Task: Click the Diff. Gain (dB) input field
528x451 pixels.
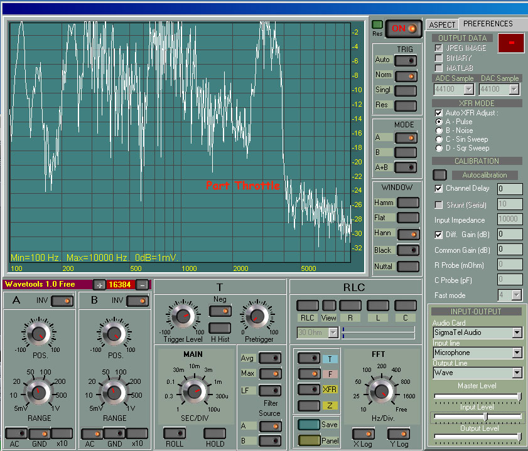Action: (x=509, y=234)
